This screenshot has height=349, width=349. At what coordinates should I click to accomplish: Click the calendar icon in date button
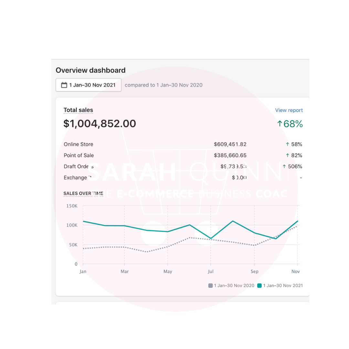point(64,85)
